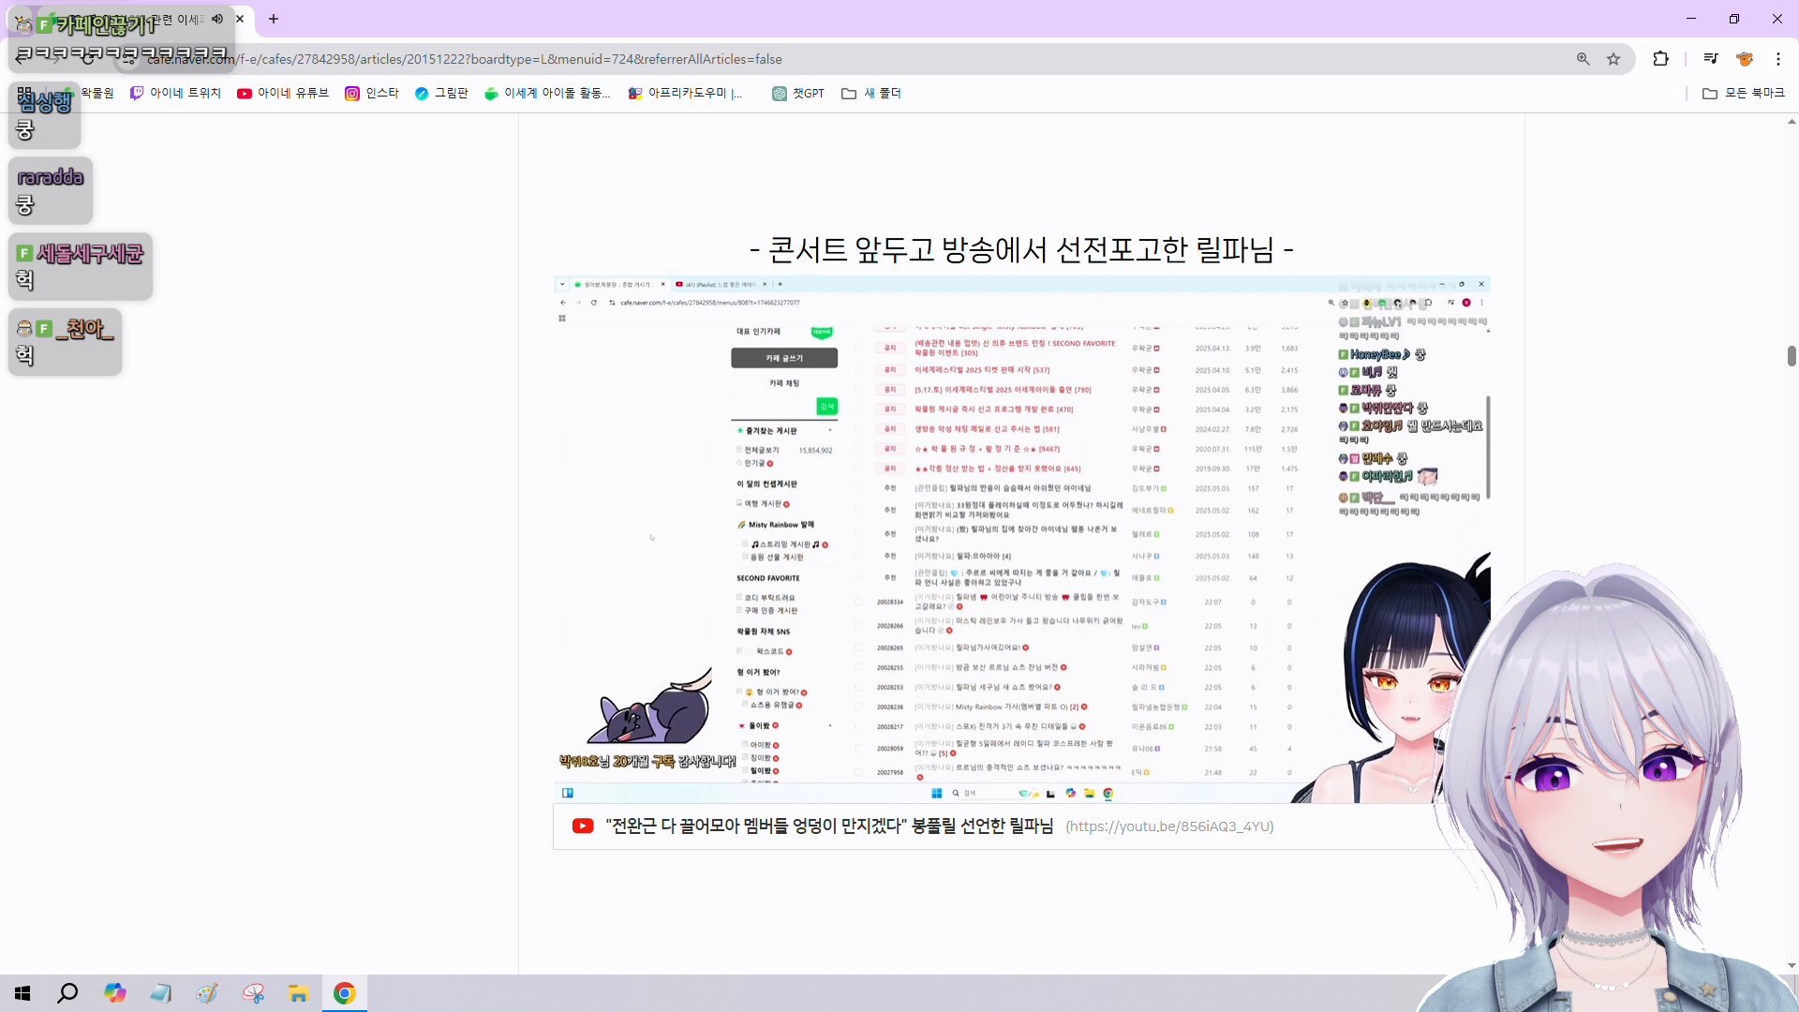Open File Explorer from the taskbar

tap(298, 993)
